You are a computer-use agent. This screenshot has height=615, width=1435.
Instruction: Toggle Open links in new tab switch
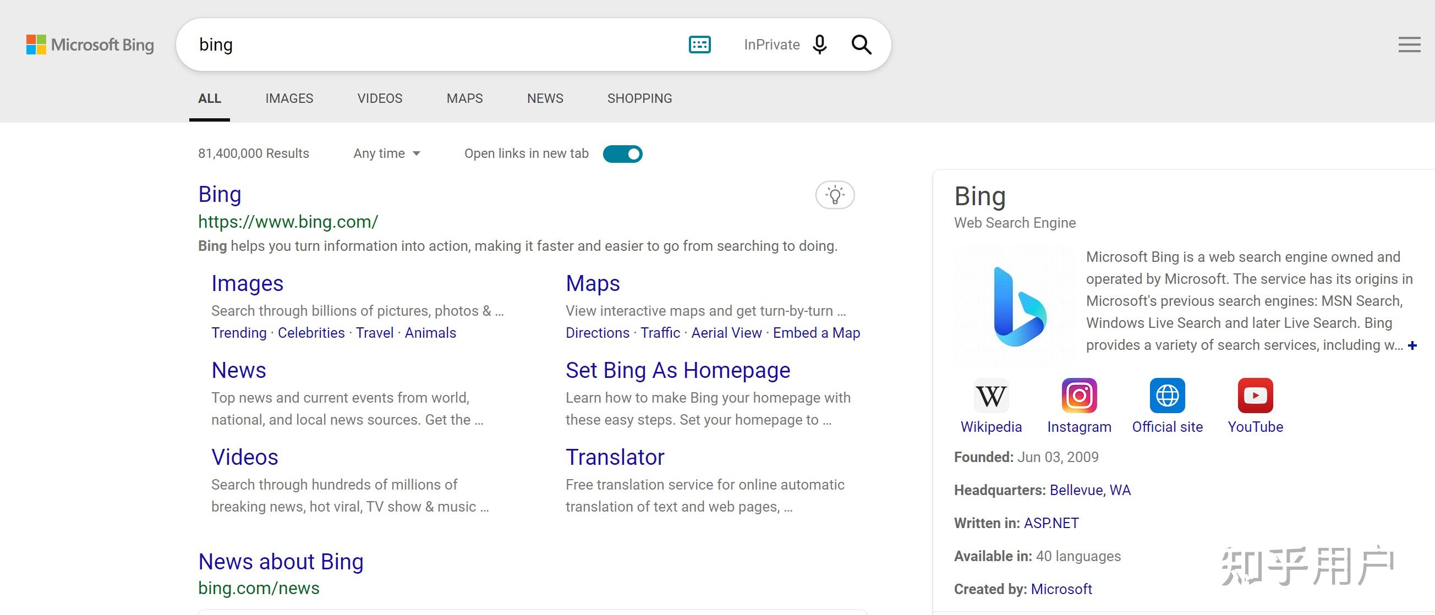click(622, 154)
